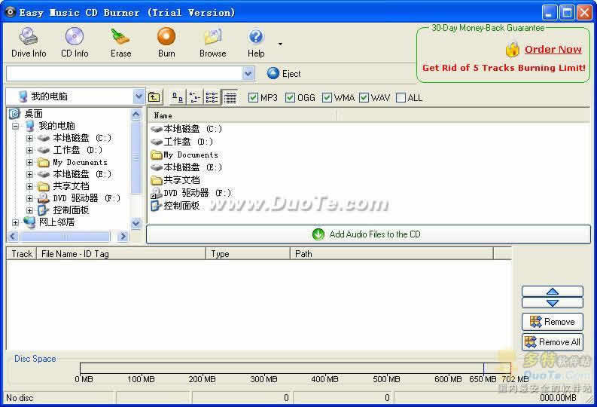Viewport: 597px width, 407px height.
Task: Expand the 网上邻居 tree node
Action: click(16, 222)
